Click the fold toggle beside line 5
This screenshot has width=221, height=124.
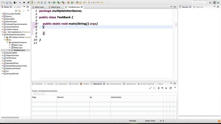[38, 24]
